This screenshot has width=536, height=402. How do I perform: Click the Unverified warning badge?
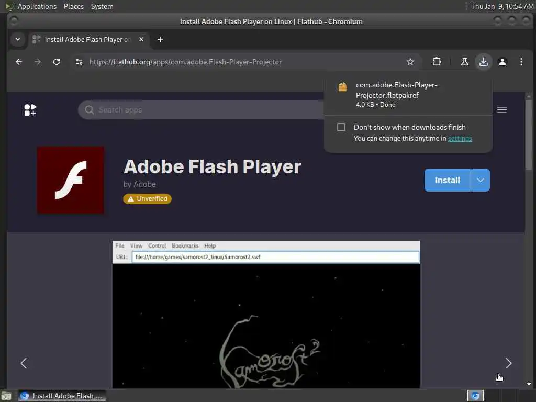tap(147, 198)
